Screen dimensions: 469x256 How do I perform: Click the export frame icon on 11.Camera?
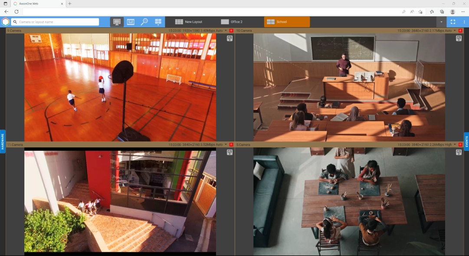coord(230,152)
